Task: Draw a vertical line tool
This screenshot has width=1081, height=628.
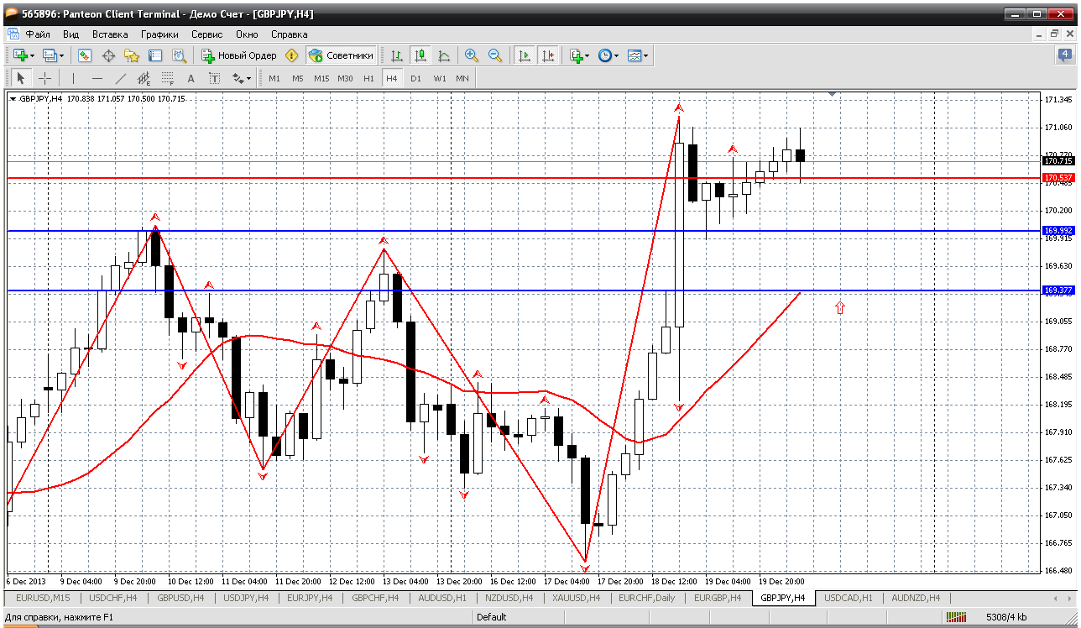Action: click(x=73, y=78)
